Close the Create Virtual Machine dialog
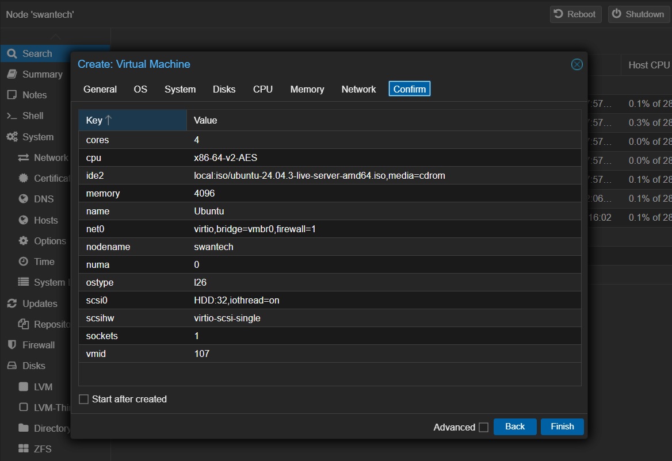The width and height of the screenshot is (672, 461). 577,64
